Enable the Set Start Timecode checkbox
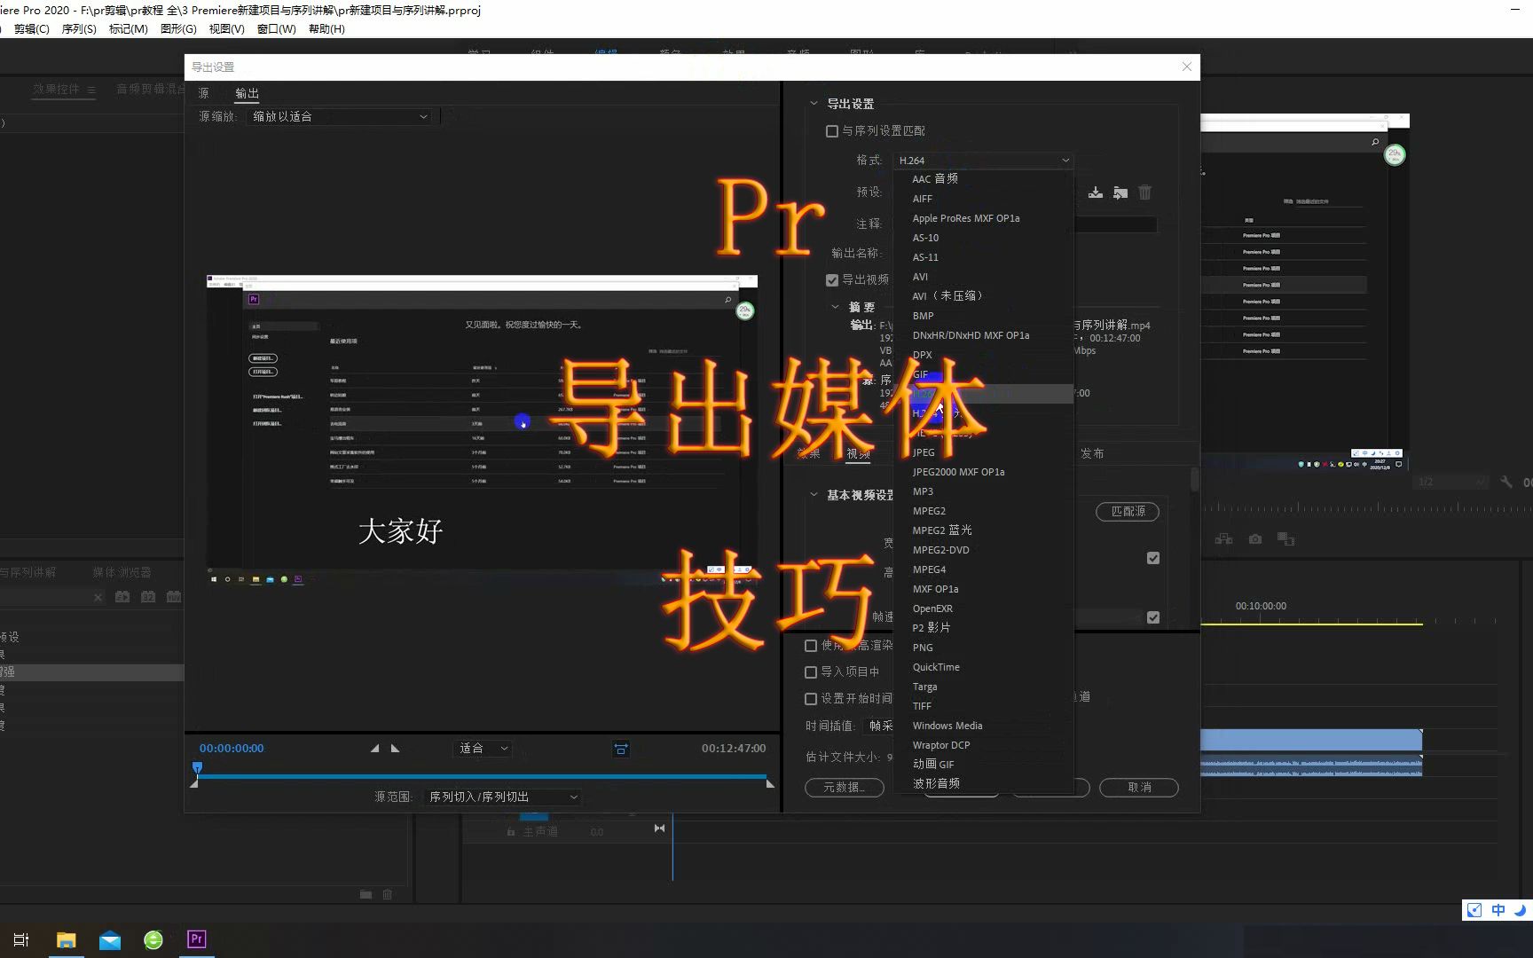Image resolution: width=1533 pixels, height=958 pixels. point(811,699)
